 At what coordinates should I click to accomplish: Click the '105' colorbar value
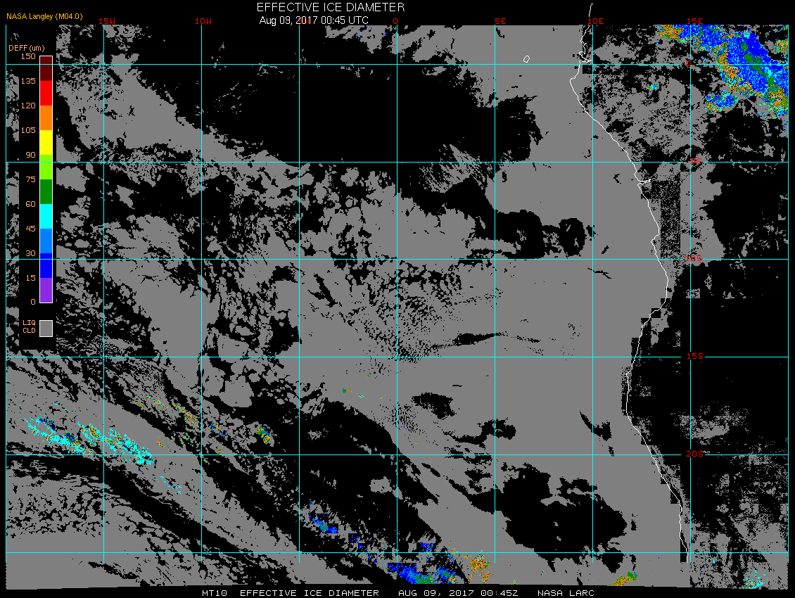click(28, 130)
